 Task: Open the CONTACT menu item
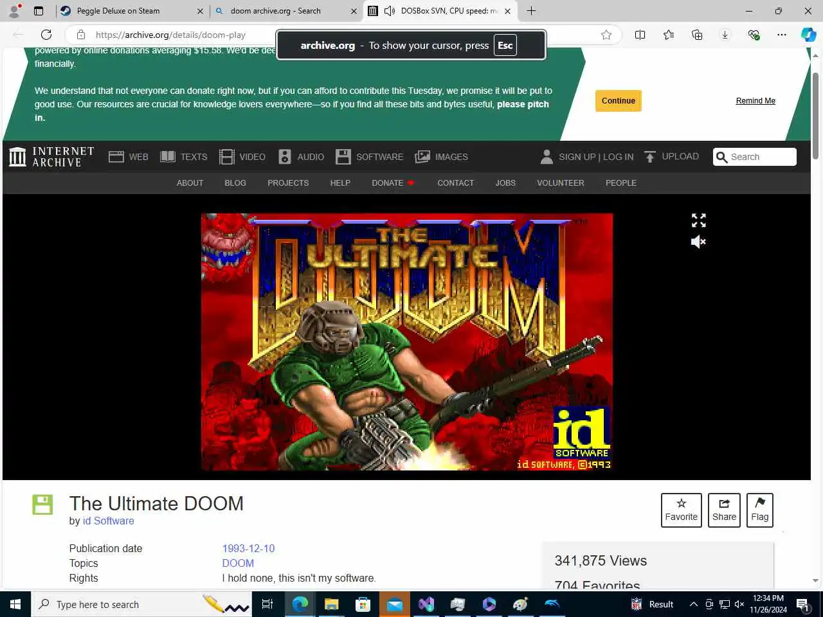455,183
